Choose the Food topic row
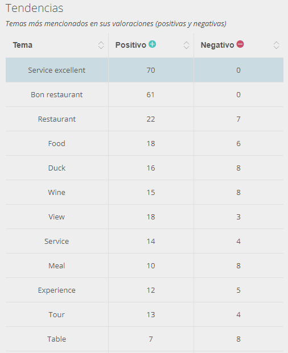This screenshot has height=353, width=288. click(x=145, y=143)
